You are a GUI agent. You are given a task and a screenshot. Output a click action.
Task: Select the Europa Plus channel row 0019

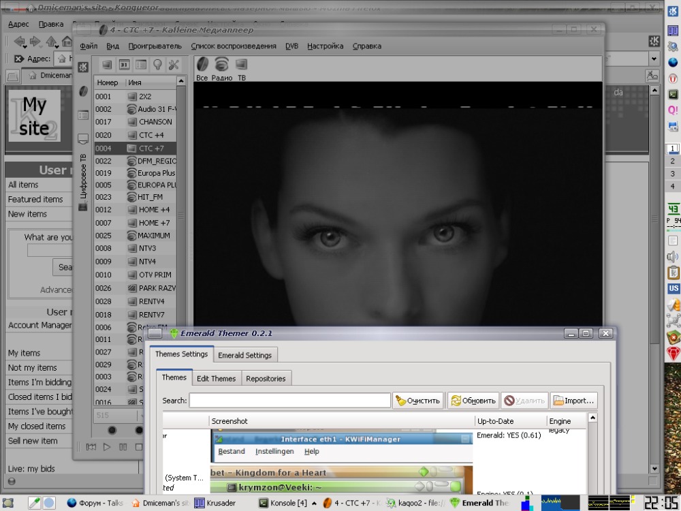136,173
